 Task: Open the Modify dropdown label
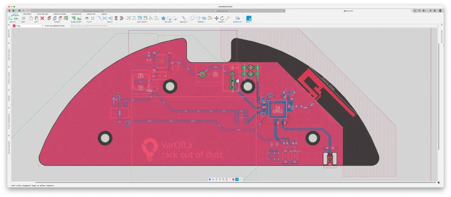222,22
